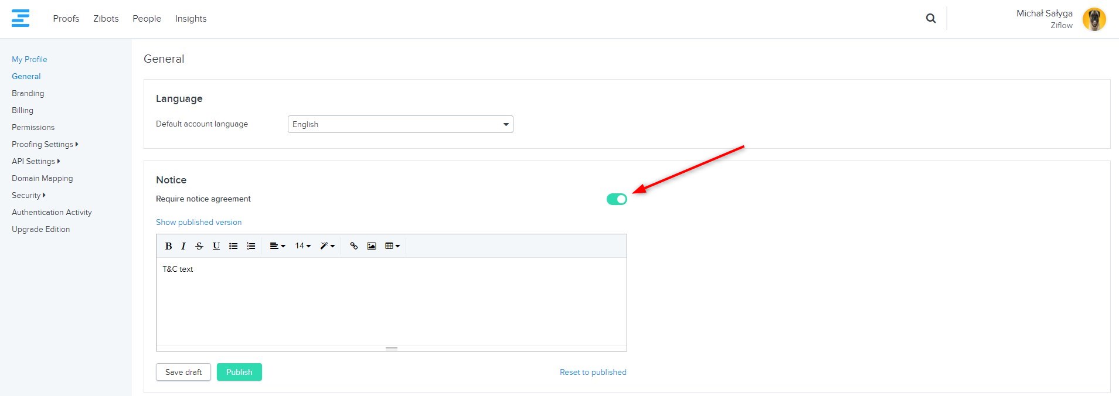The image size is (1119, 396).
Task: Open search with the magnifier icon
Action: pyautogui.click(x=930, y=19)
